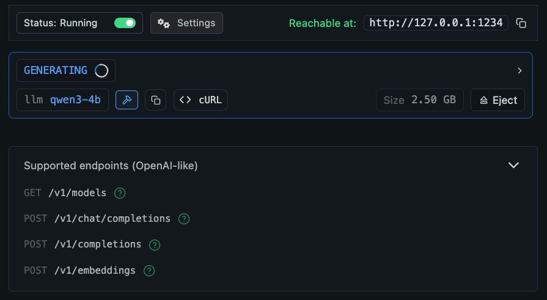Show help for /v1/chat/completions endpoint

(184, 219)
